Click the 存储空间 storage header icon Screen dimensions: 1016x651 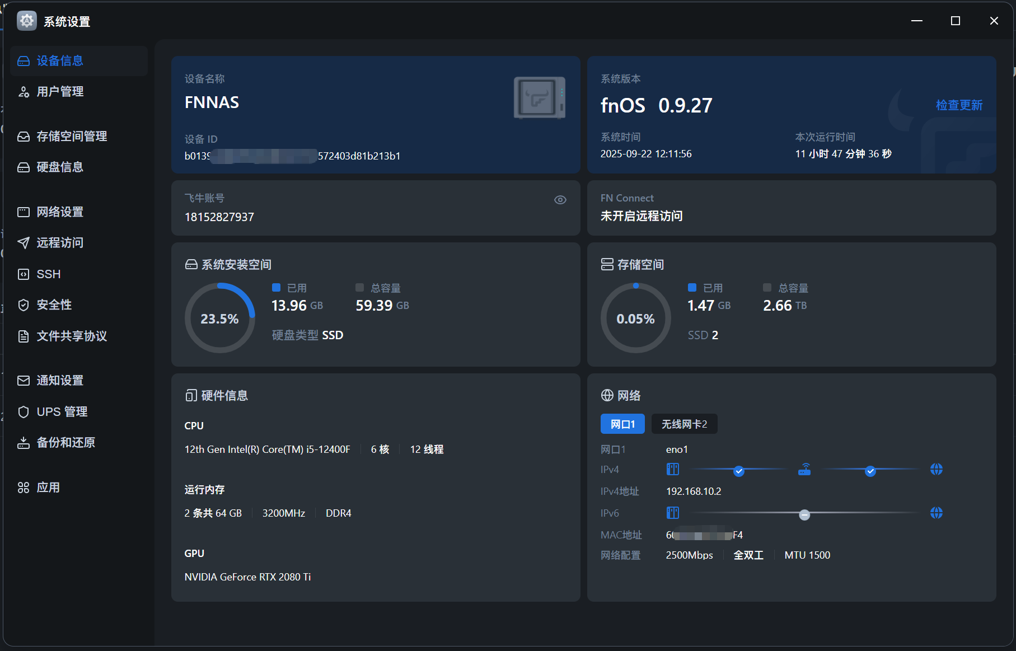pyautogui.click(x=607, y=264)
